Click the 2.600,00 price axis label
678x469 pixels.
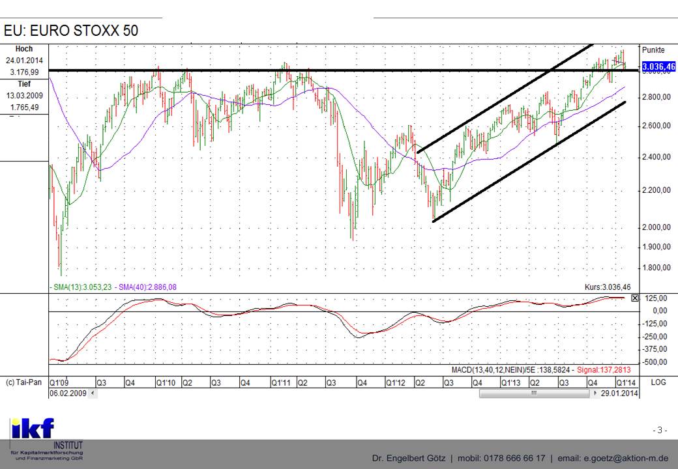point(657,126)
